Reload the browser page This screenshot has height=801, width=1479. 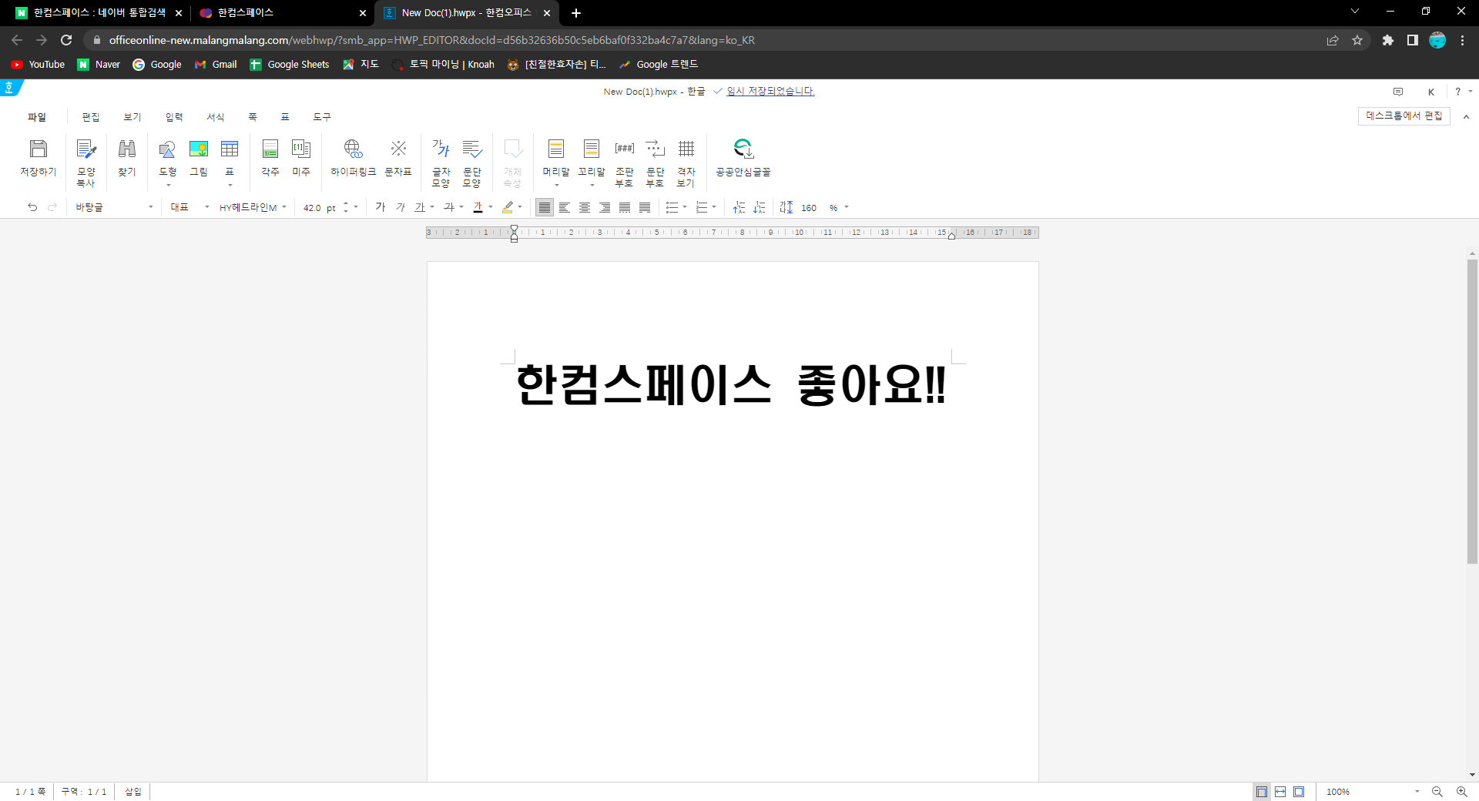tap(66, 40)
